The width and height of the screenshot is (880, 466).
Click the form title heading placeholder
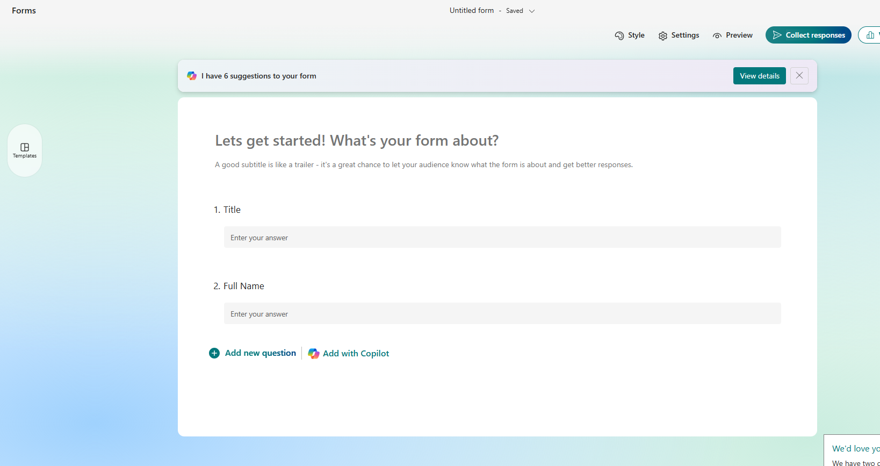357,141
